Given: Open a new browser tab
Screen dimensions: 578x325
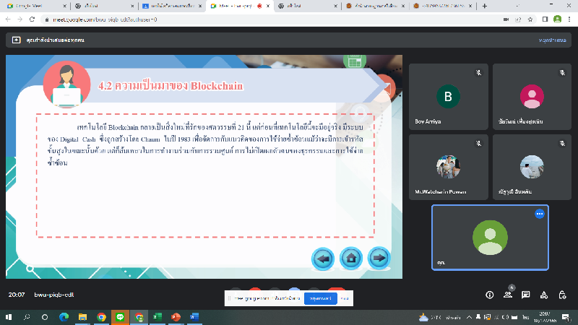Looking at the screenshot, I should click(x=485, y=6).
